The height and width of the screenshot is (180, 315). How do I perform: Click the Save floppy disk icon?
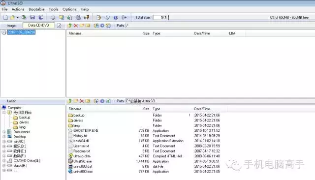click(32, 17)
